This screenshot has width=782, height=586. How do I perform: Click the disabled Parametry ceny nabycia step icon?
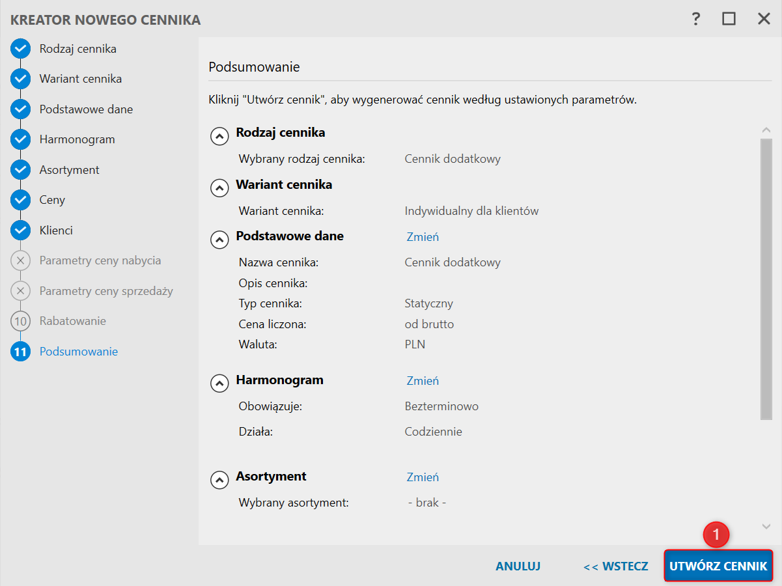(21, 260)
